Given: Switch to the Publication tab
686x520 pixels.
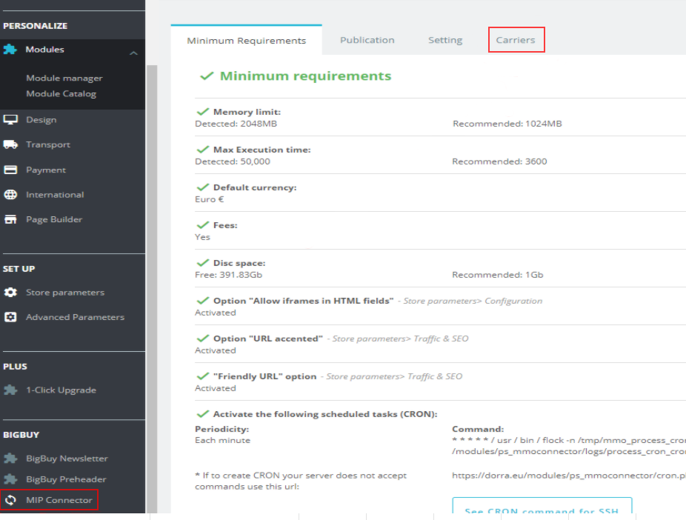Looking at the screenshot, I should 367,40.
